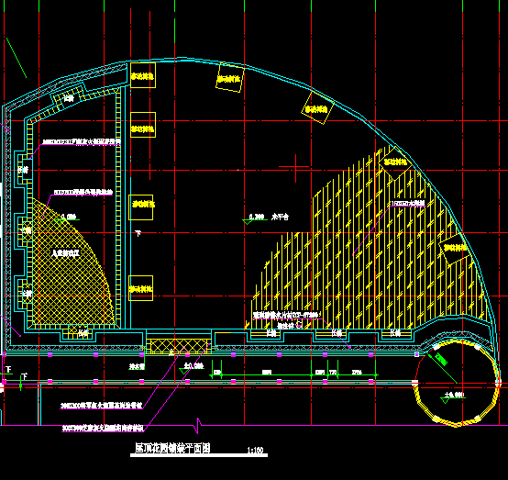Select the drawing title 屋顶花园铺装平面图

pyautogui.click(x=172, y=448)
